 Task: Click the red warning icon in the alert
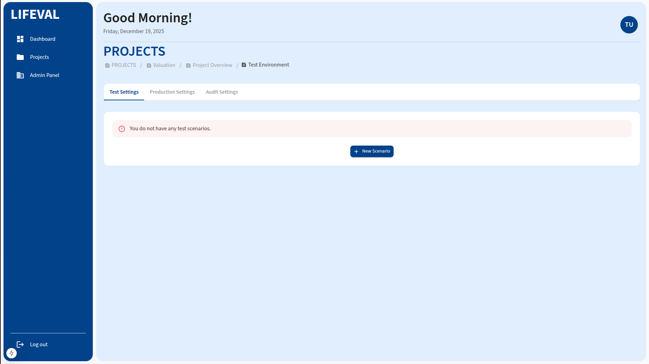(122, 129)
